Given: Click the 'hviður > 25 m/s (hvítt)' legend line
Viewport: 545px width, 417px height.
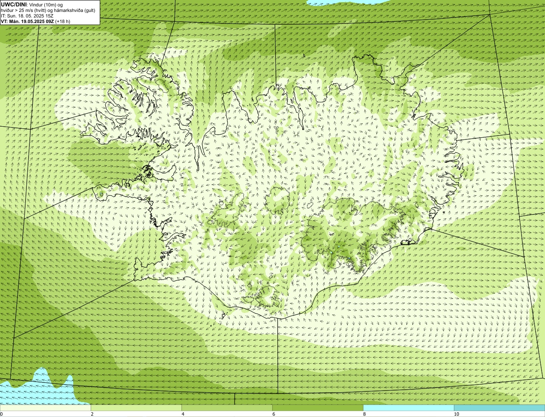Looking at the screenshot, I should click(48, 10).
